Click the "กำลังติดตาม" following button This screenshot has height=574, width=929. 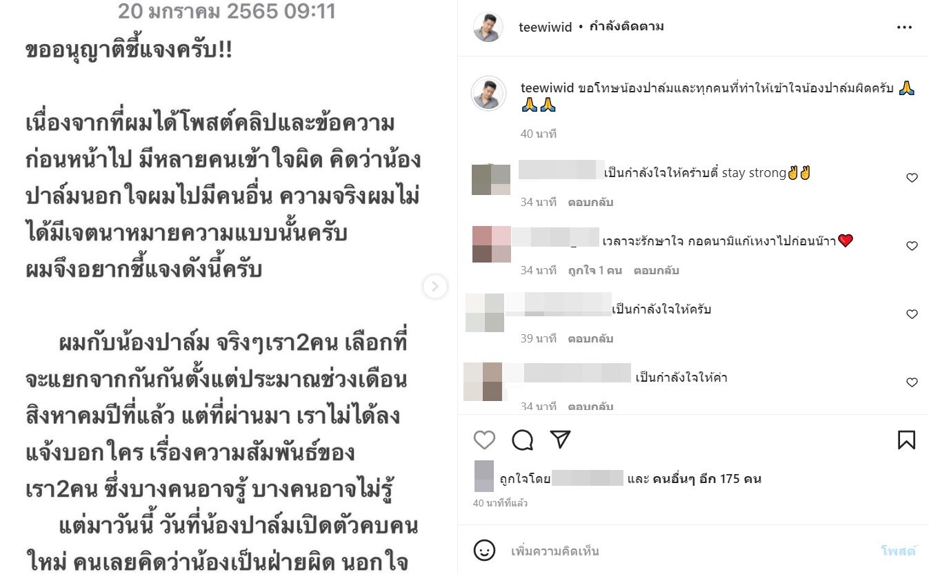[x=627, y=27]
